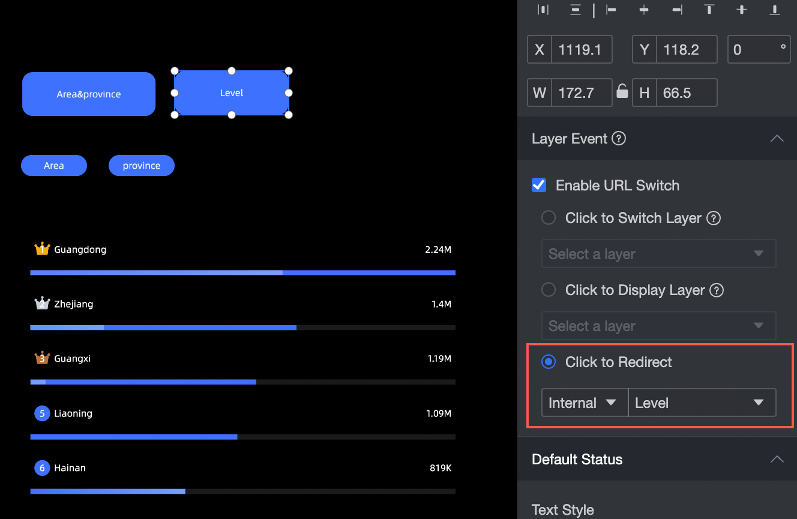Click the Hainan rank 6 badge
797x519 pixels.
tap(42, 468)
